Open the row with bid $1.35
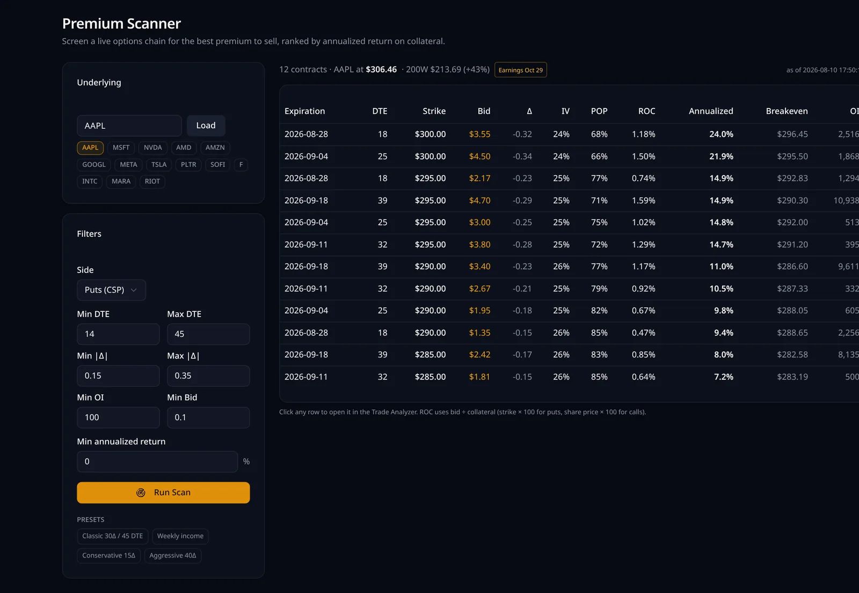Viewport: 859px width, 593px height. pyautogui.click(x=569, y=333)
